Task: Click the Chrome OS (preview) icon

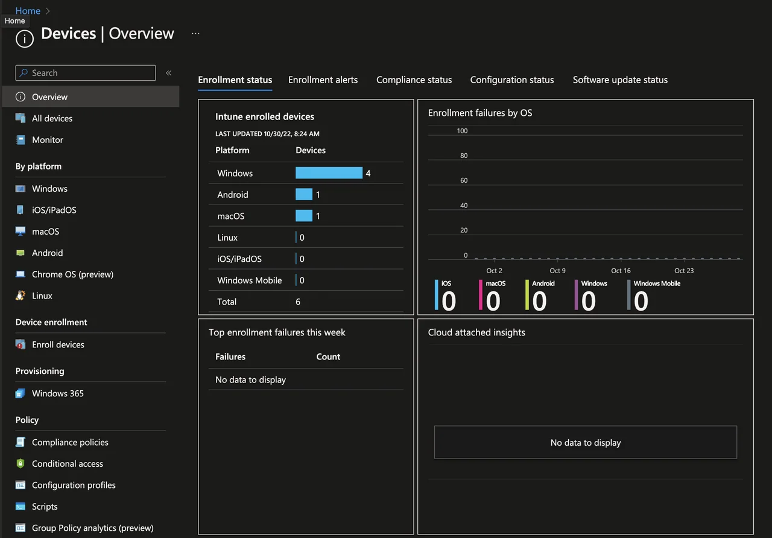Action: pyautogui.click(x=21, y=274)
